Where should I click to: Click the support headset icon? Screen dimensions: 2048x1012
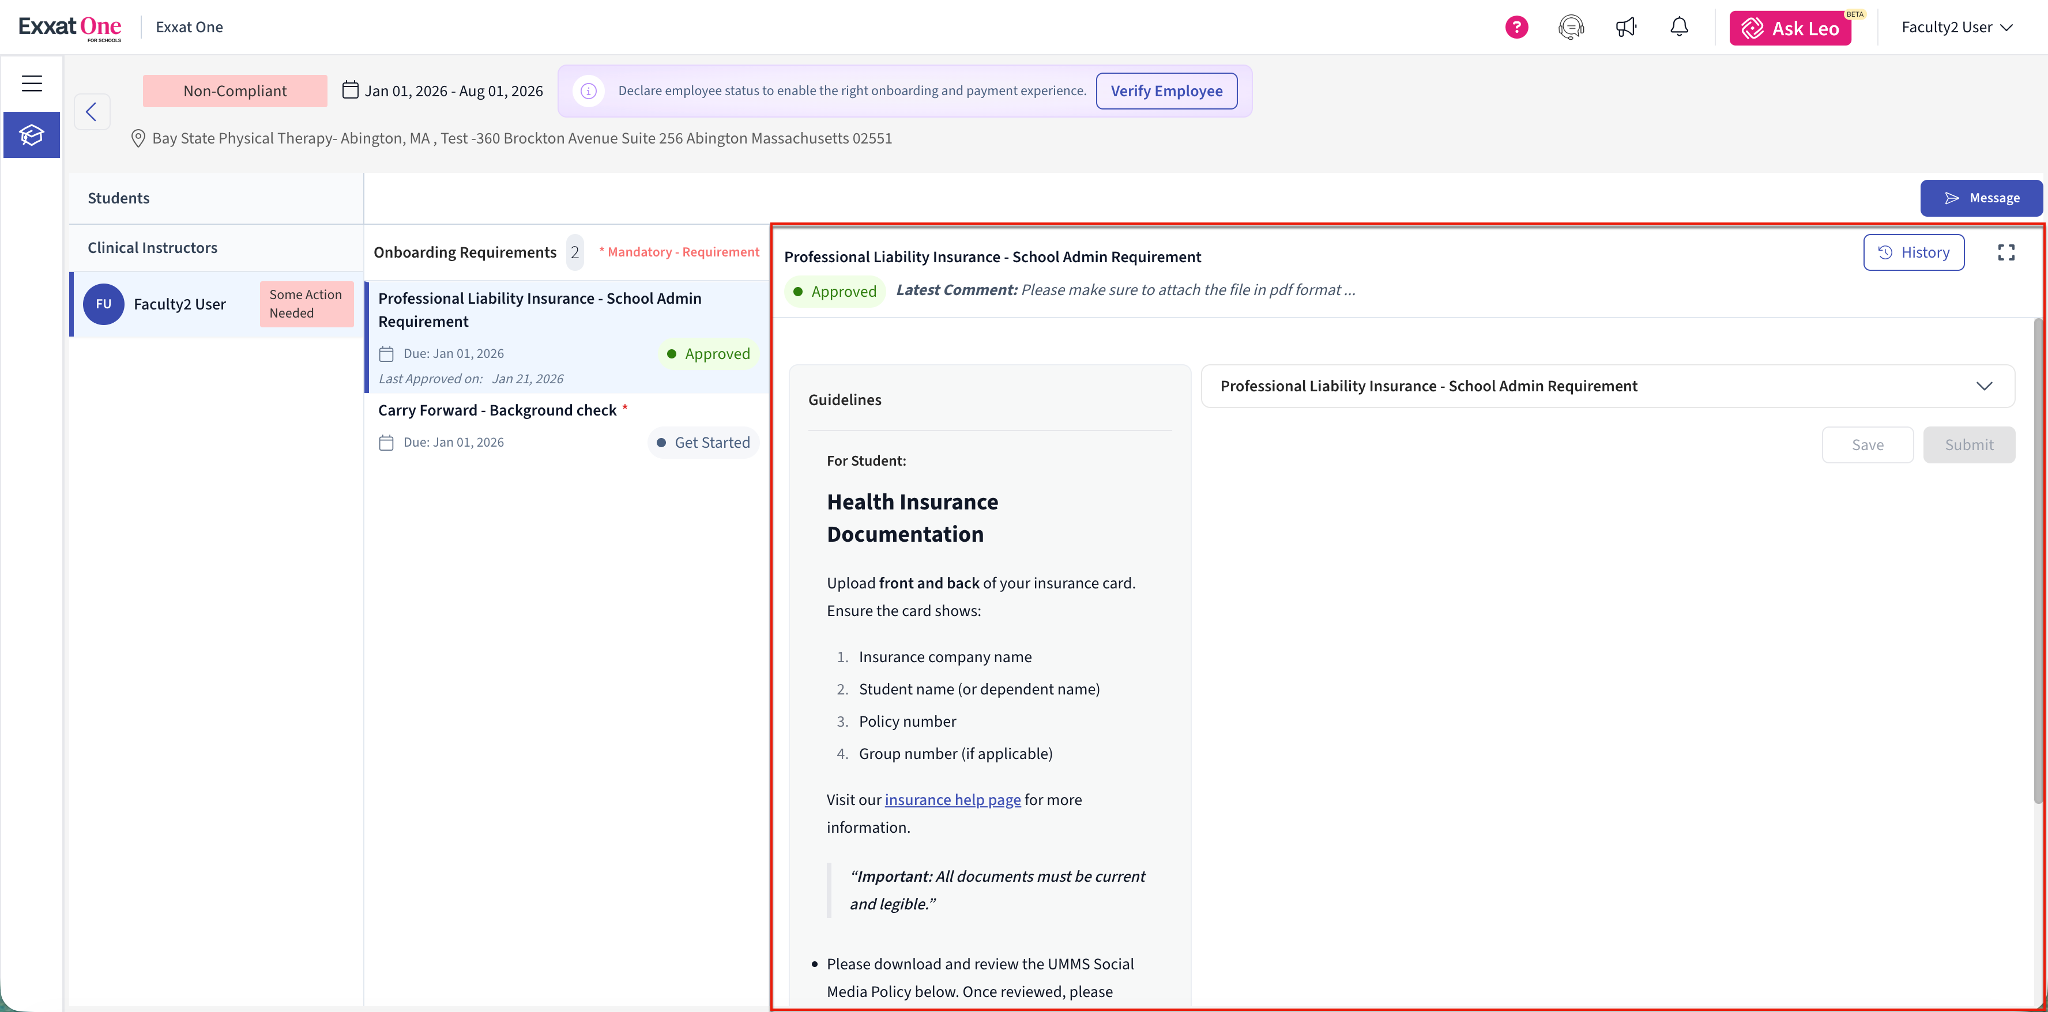pyautogui.click(x=1570, y=27)
